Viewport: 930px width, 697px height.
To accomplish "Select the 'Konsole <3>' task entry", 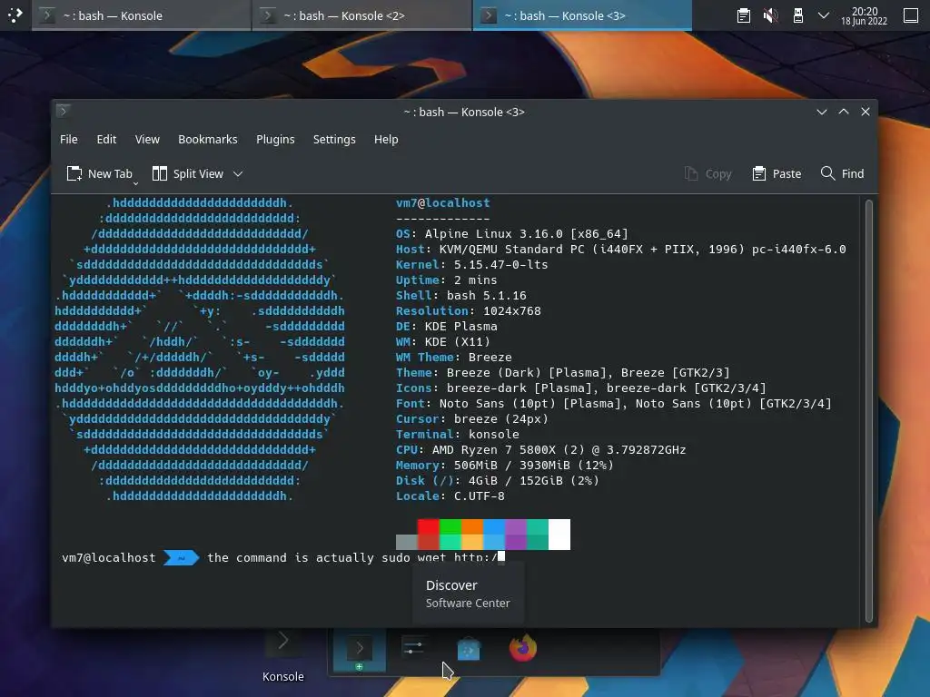I will 582,15.
